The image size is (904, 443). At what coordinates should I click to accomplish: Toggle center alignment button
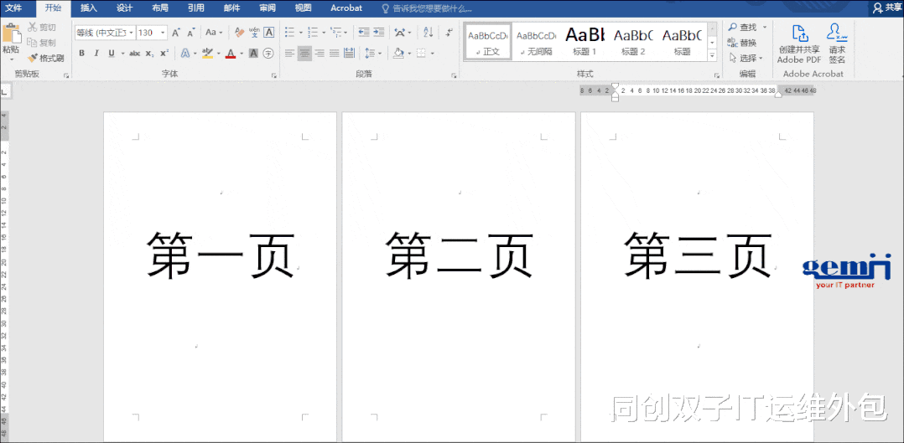tap(304, 53)
